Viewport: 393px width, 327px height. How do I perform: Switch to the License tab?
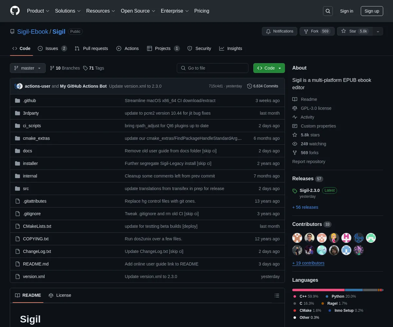(x=60, y=295)
